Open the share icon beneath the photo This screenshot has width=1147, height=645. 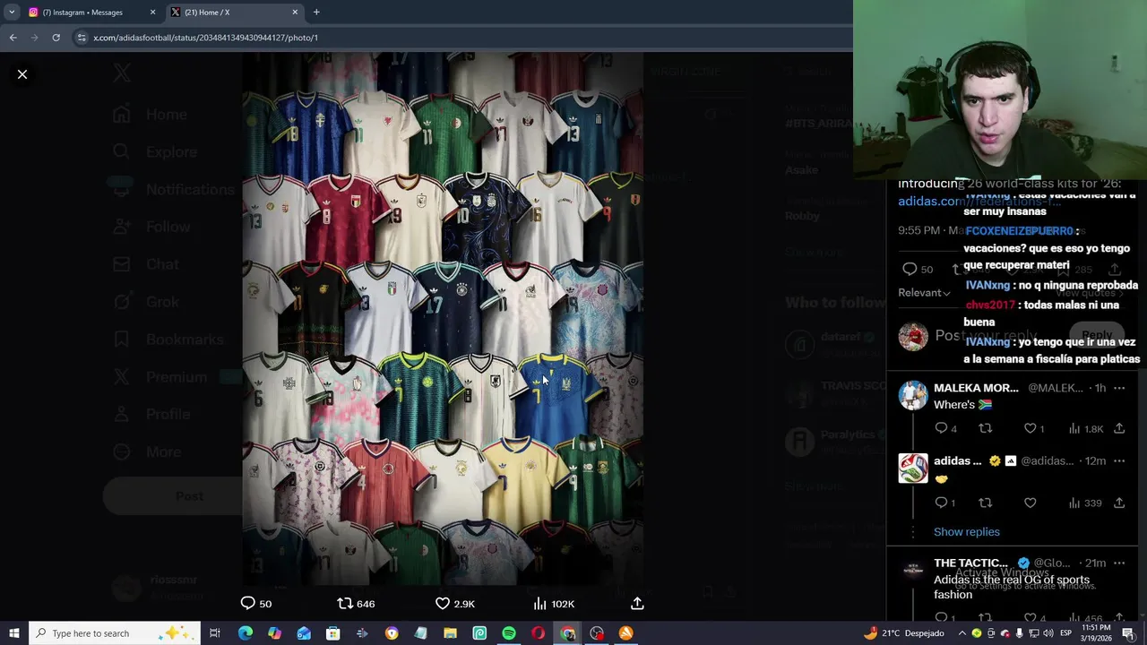[637, 604]
